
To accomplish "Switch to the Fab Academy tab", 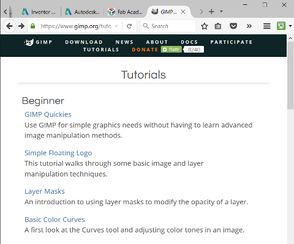I will pyautogui.click(x=125, y=12).
